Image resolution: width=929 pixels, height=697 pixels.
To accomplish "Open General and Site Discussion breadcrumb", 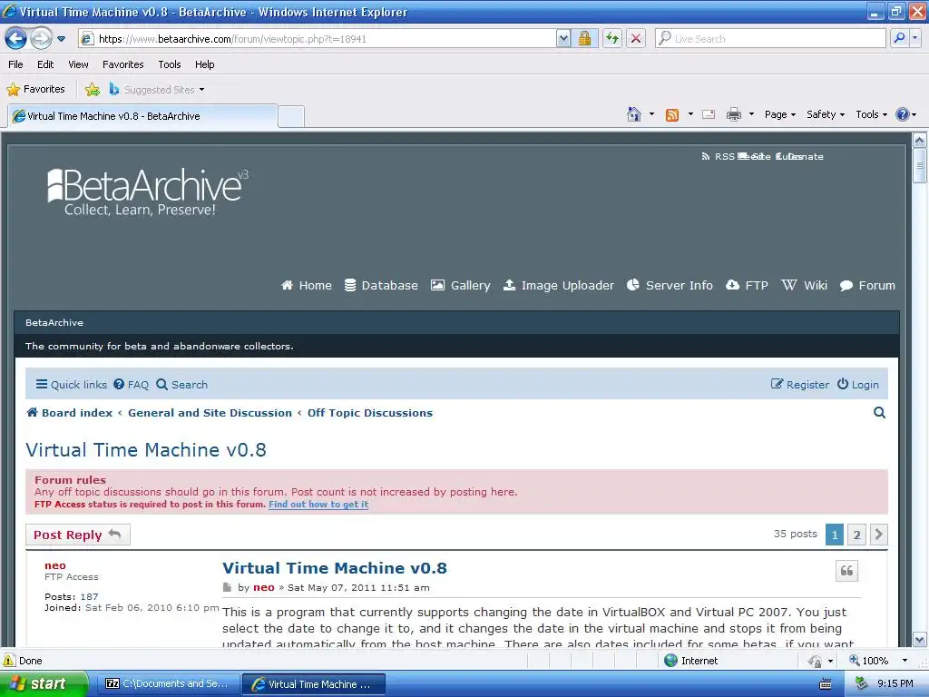I will tap(210, 413).
